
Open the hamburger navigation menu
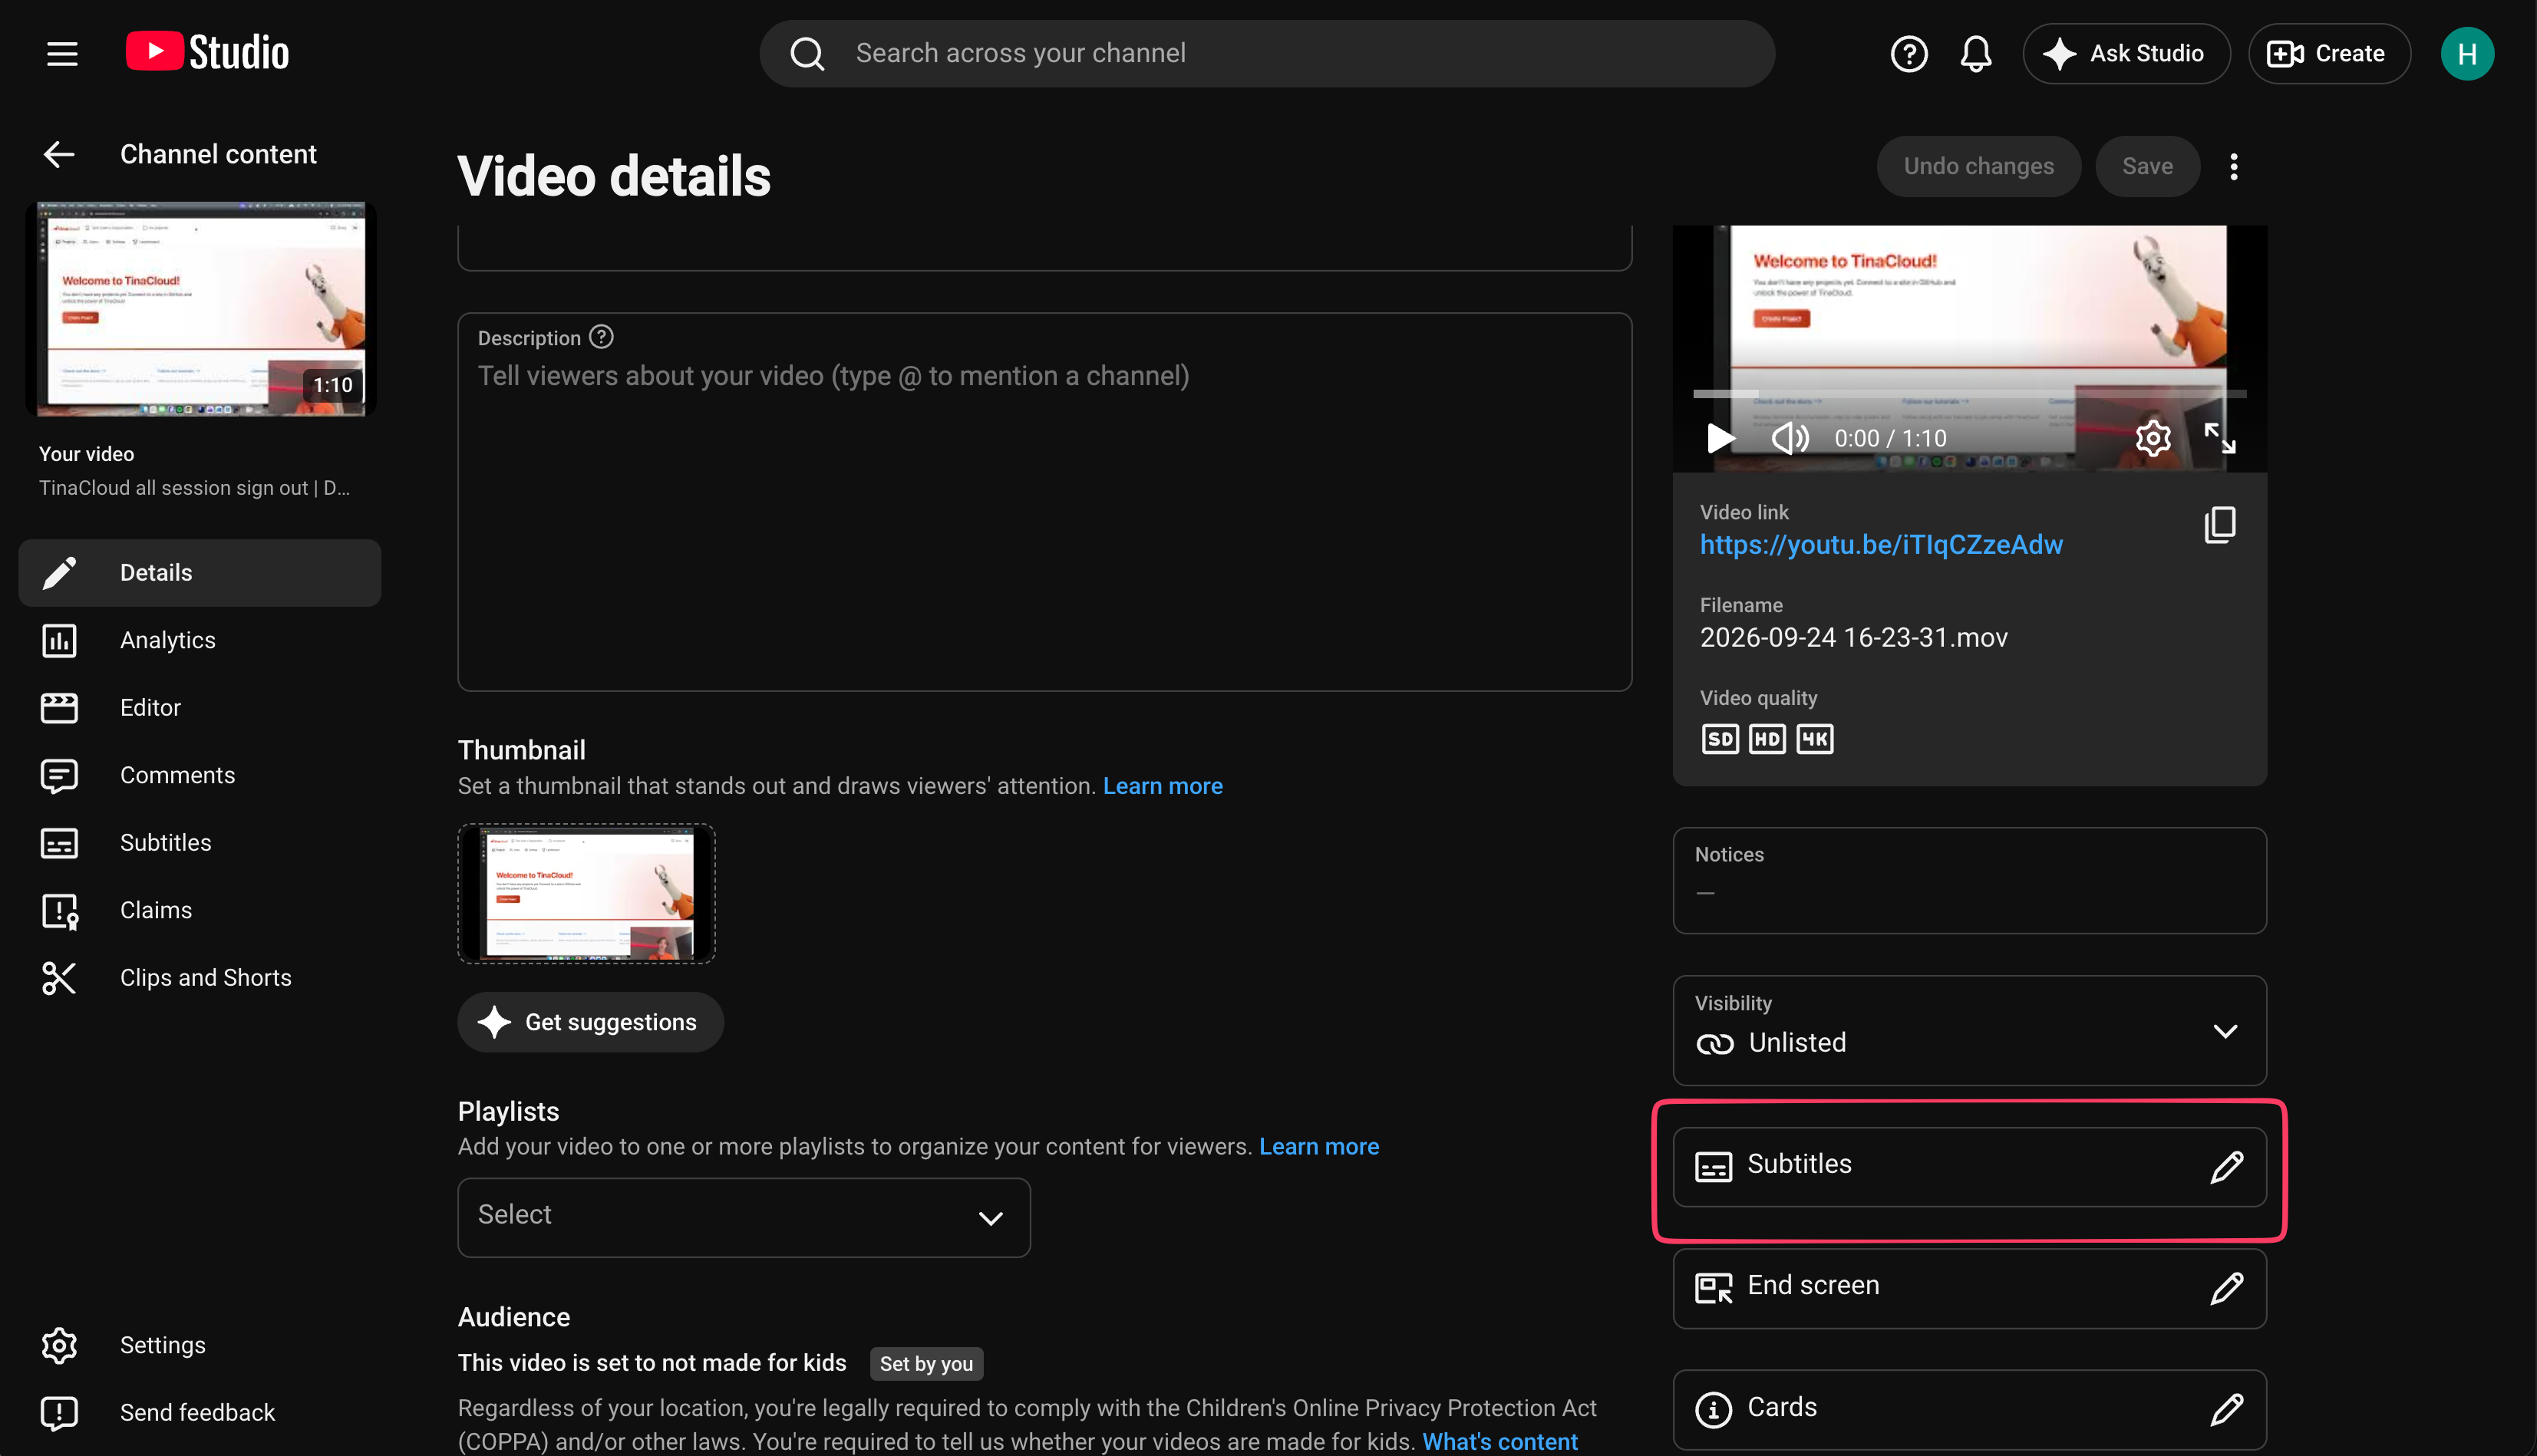click(x=62, y=53)
